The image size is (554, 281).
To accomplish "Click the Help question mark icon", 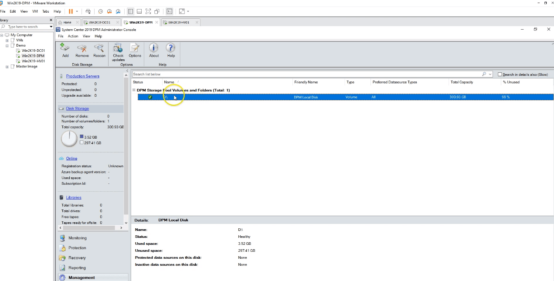I will point(171,48).
